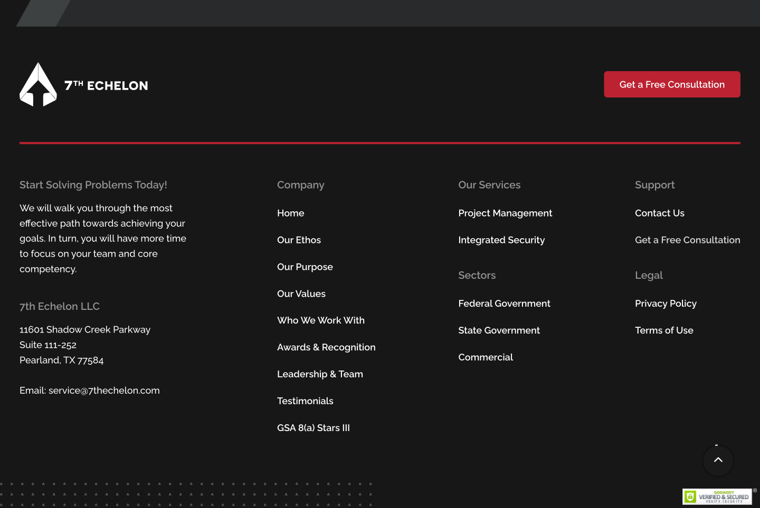This screenshot has height=508, width=760.
Task: Select the Our Values footer link
Action: tap(301, 294)
